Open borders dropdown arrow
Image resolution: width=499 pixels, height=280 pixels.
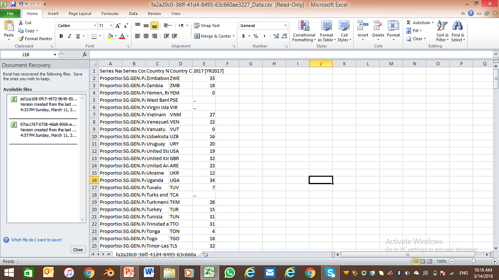(x=100, y=36)
